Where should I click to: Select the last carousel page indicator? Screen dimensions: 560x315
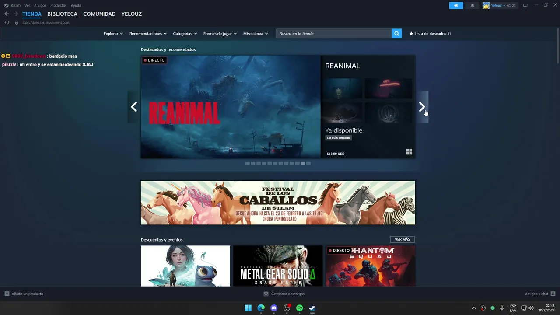tap(308, 163)
